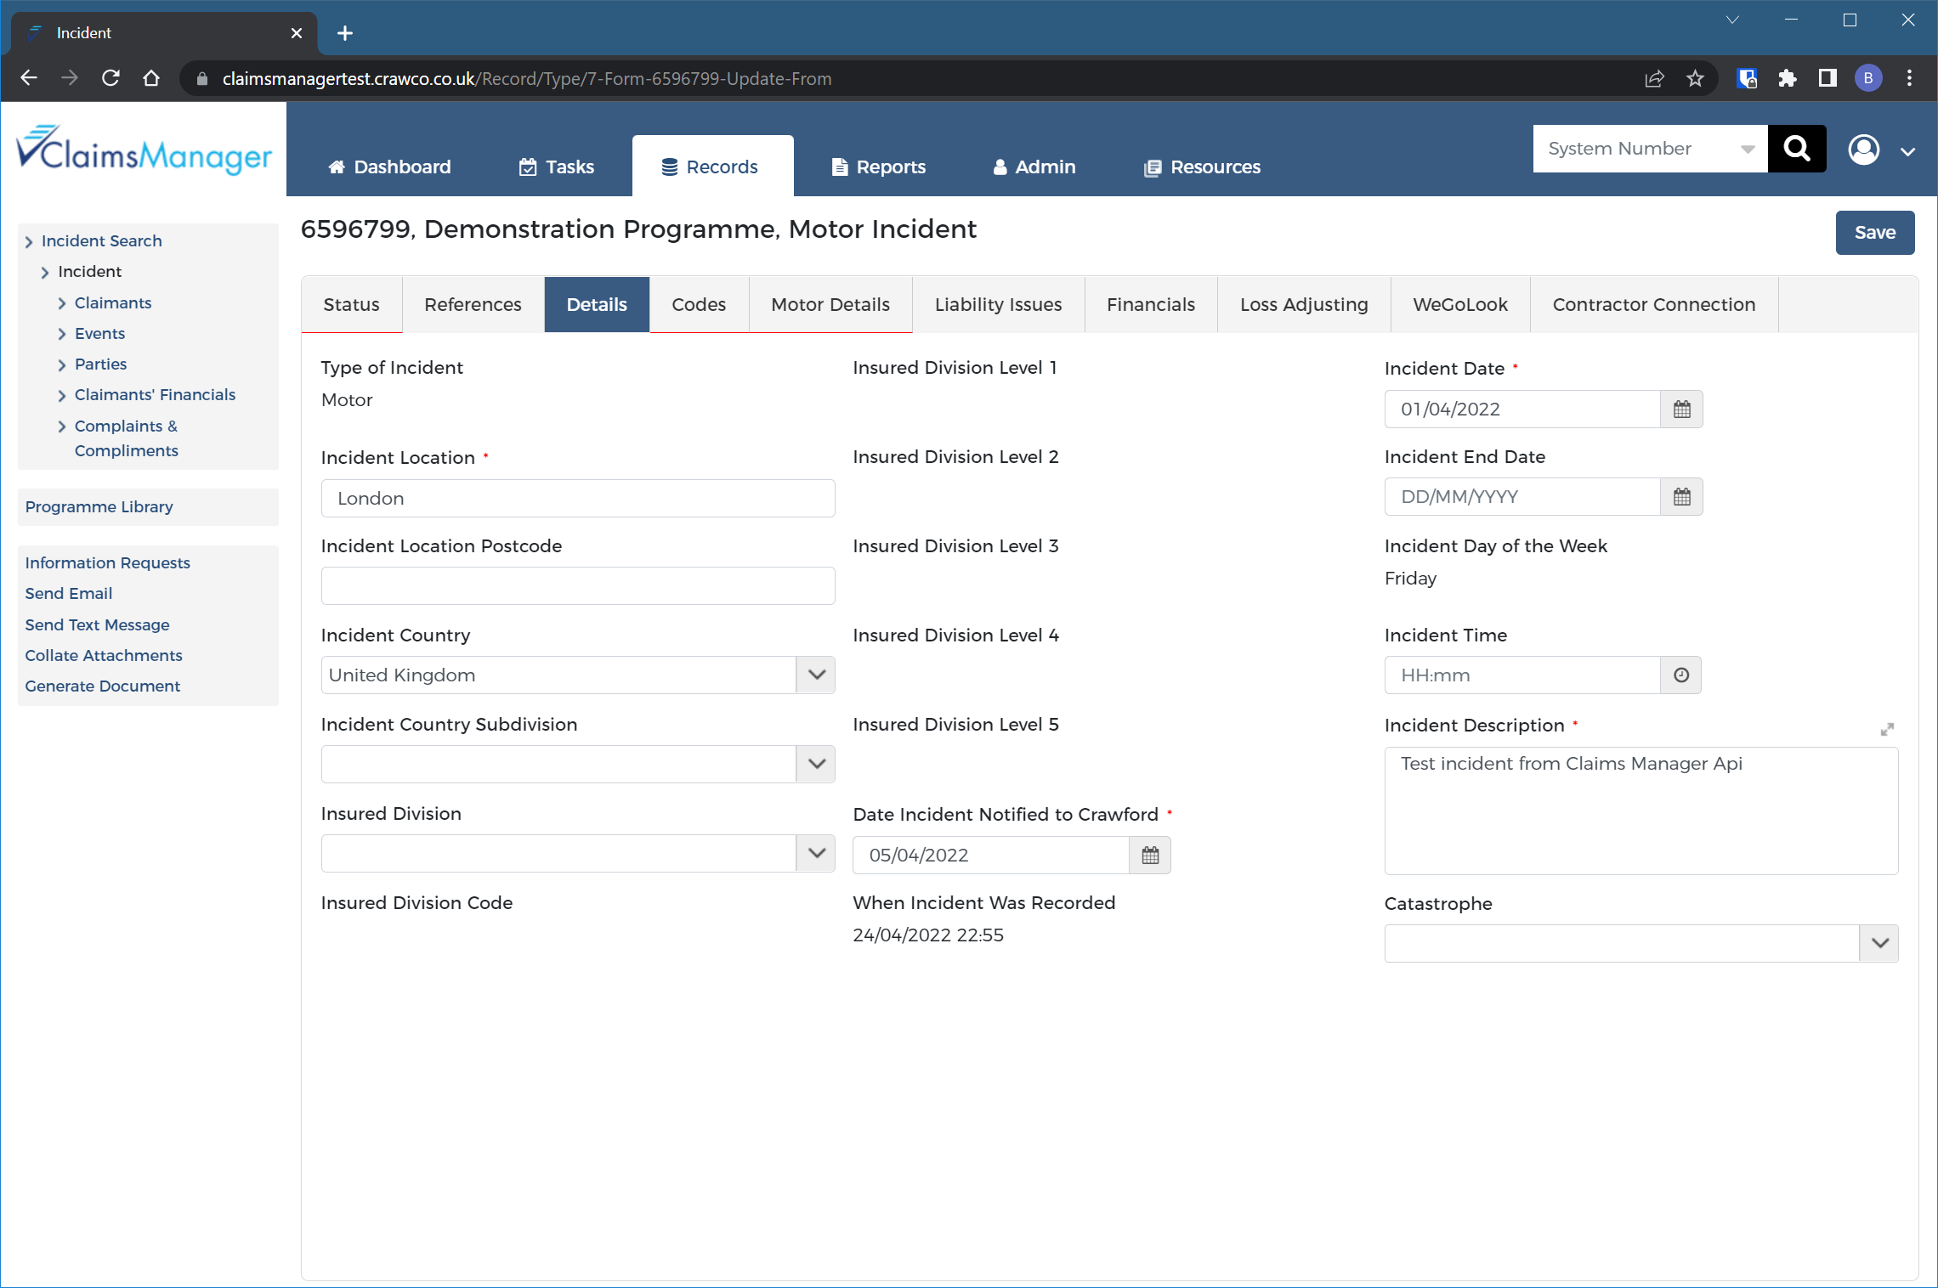Click the Generate Document link
The height and width of the screenshot is (1288, 1938).
[x=102, y=686]
